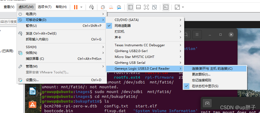This screenshot has height=113, width=260.
Task: Click the wrench icon beside 管理(M)
Action: point(20,66)
